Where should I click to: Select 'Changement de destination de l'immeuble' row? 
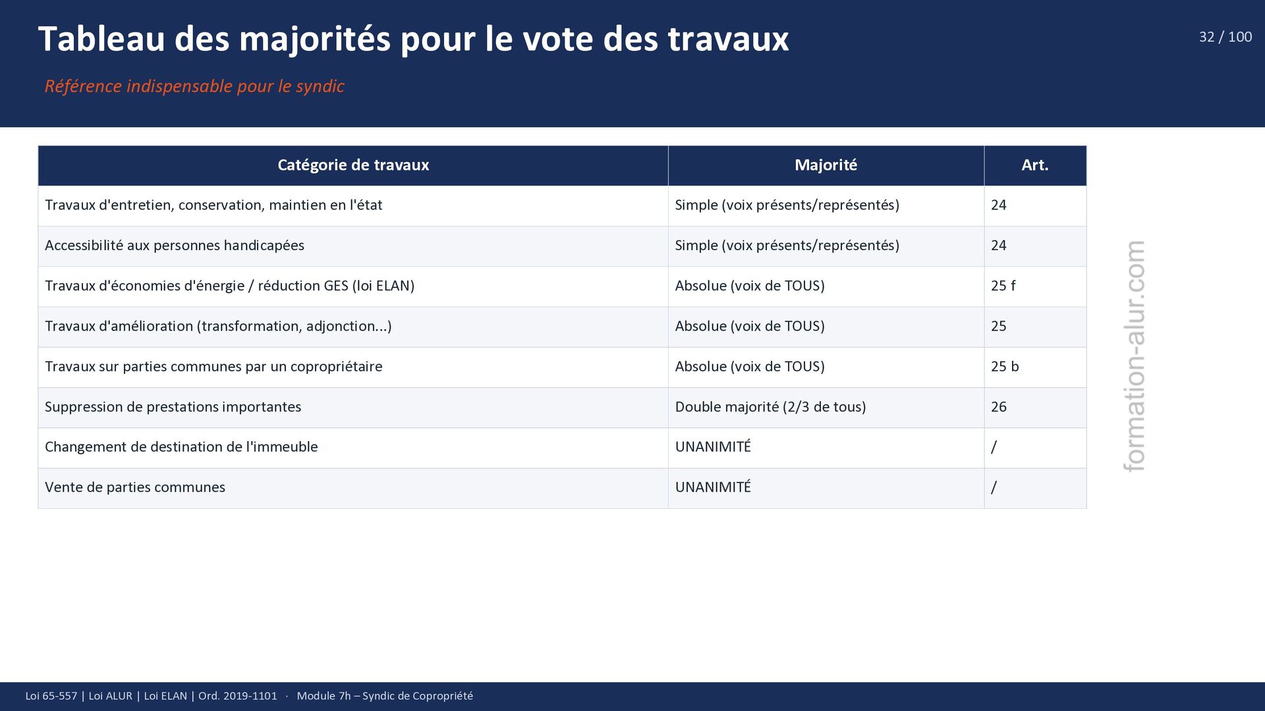pyautogui.click(x=562, y=448)
